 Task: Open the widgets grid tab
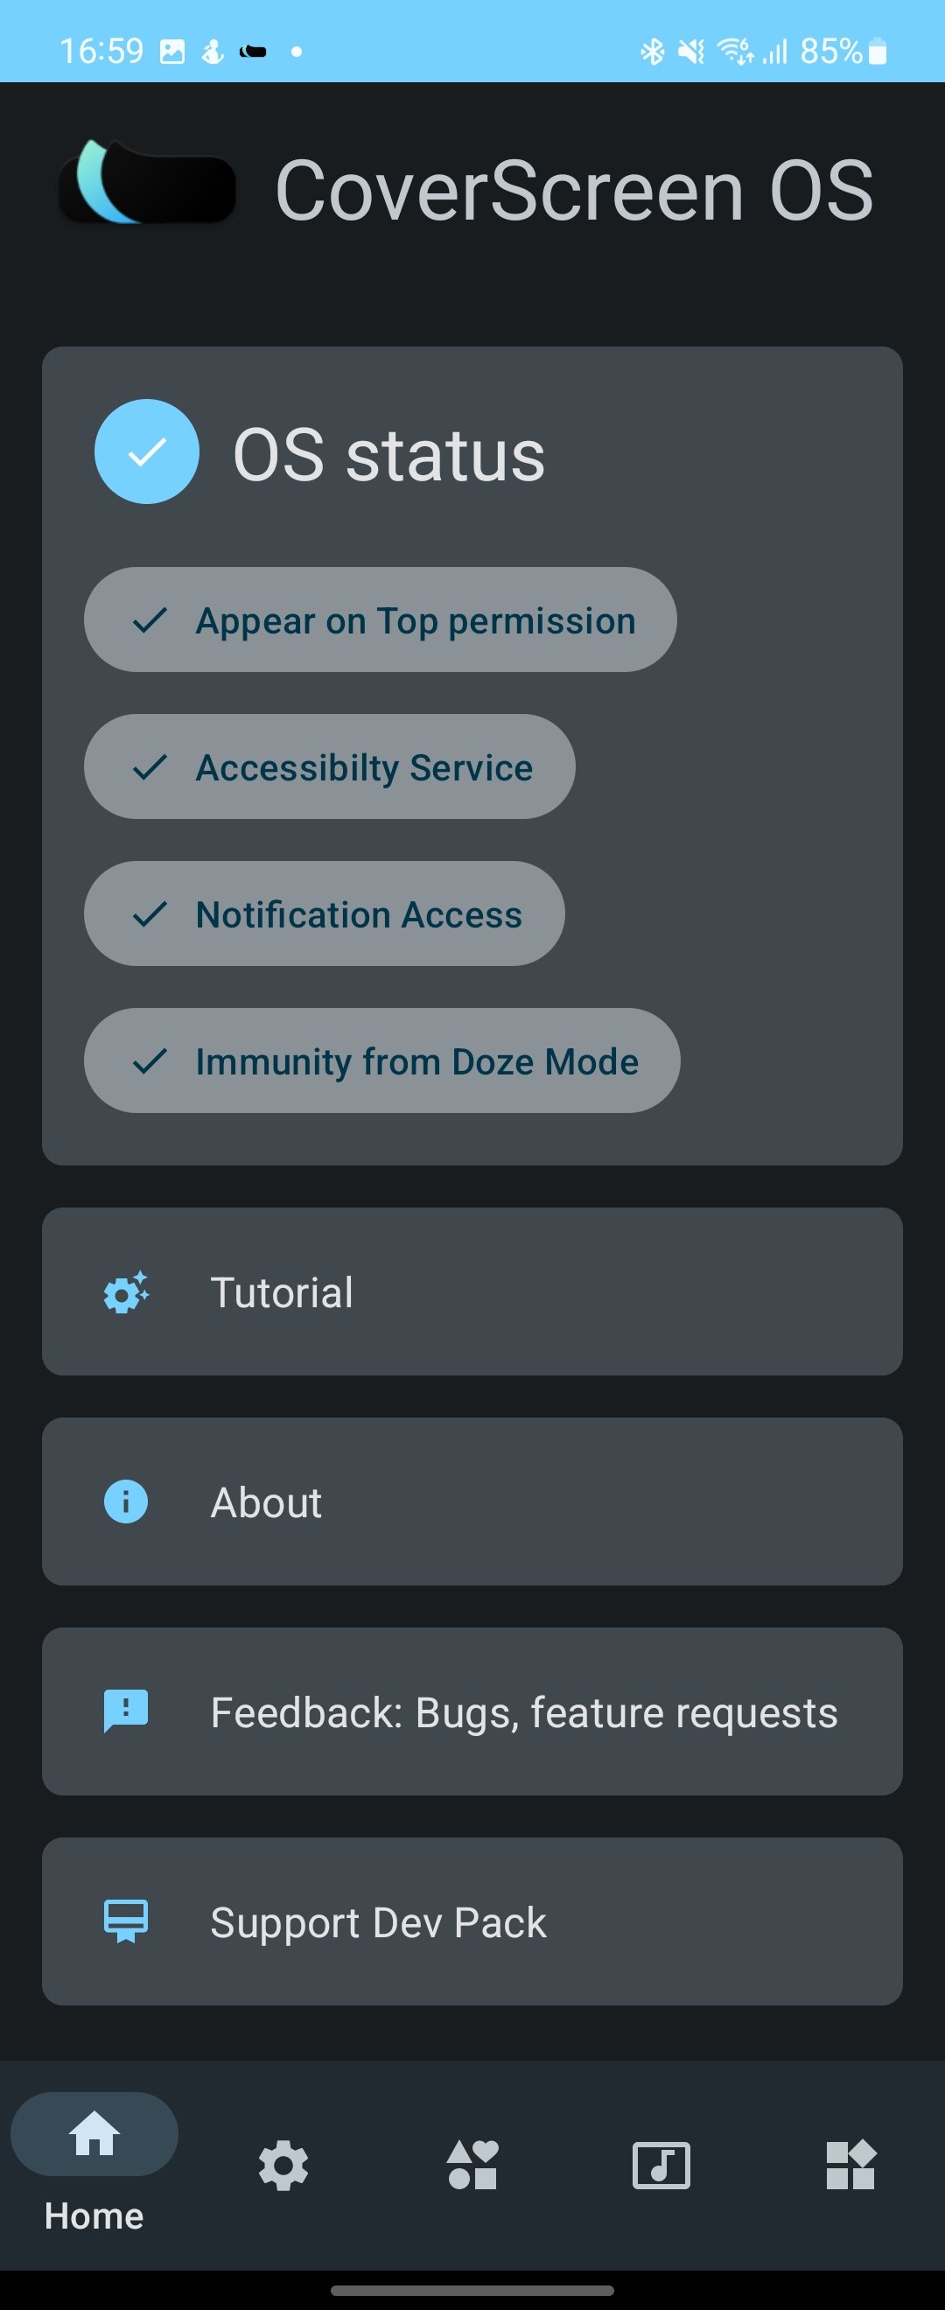click(x=850, y=2165)
